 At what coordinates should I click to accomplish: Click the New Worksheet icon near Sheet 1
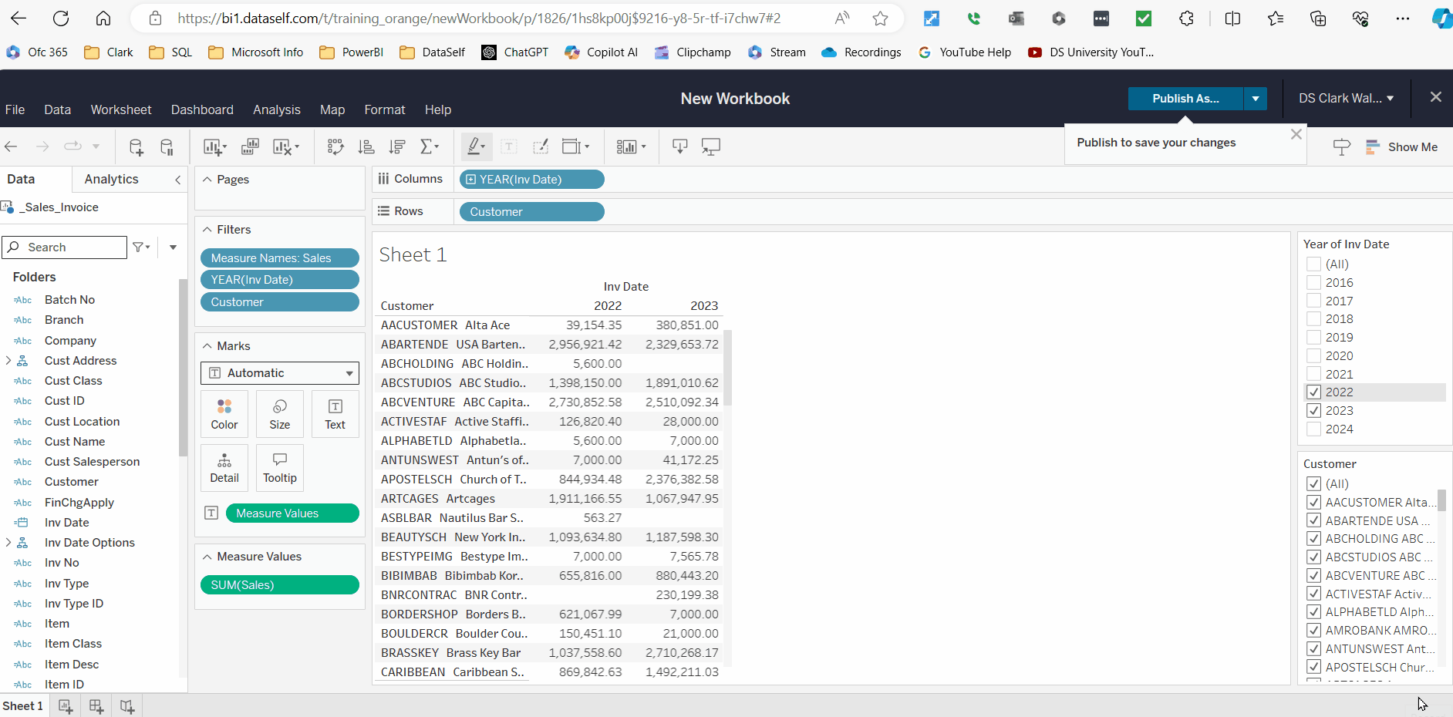click(x=65, y=705)
